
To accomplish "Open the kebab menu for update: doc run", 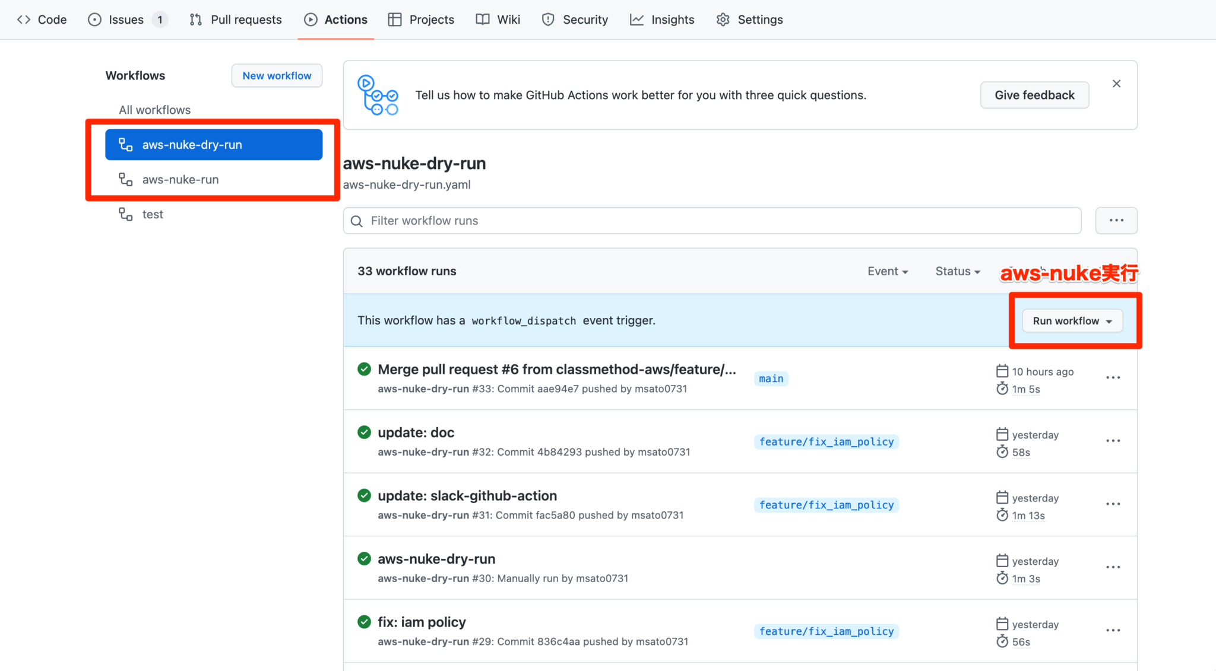I will [1113, 440].
